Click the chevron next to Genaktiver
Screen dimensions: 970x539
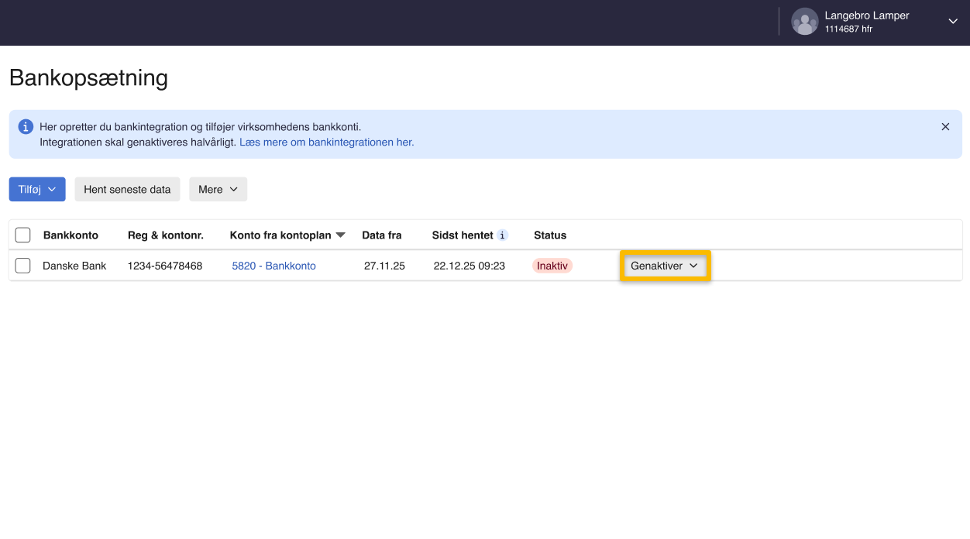click(x=694, y=265)
